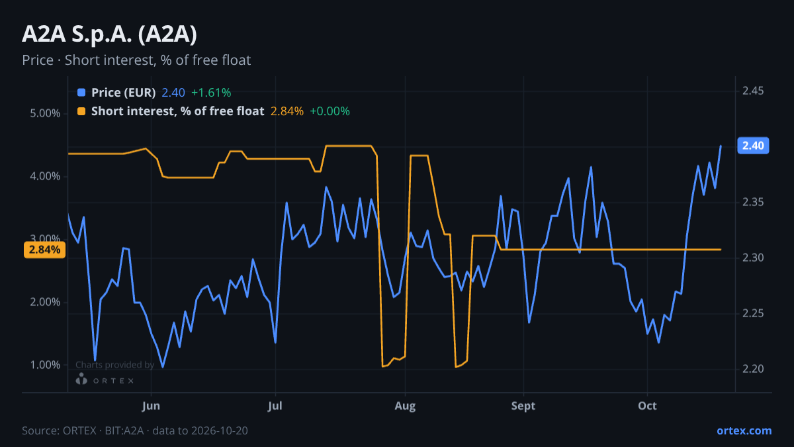Click the 2.45 right axis label
This screenshot has height=447, width=794.
(x=754, y=91)
